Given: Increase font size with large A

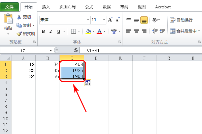Looking at the screenshot, I should coord(110,20).
